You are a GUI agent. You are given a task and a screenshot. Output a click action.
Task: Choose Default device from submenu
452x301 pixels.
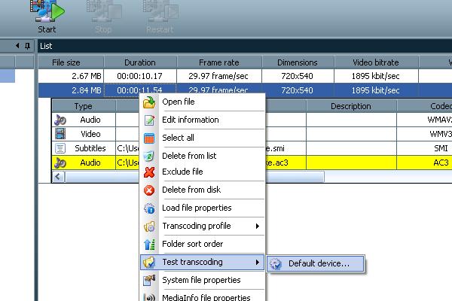319,263
